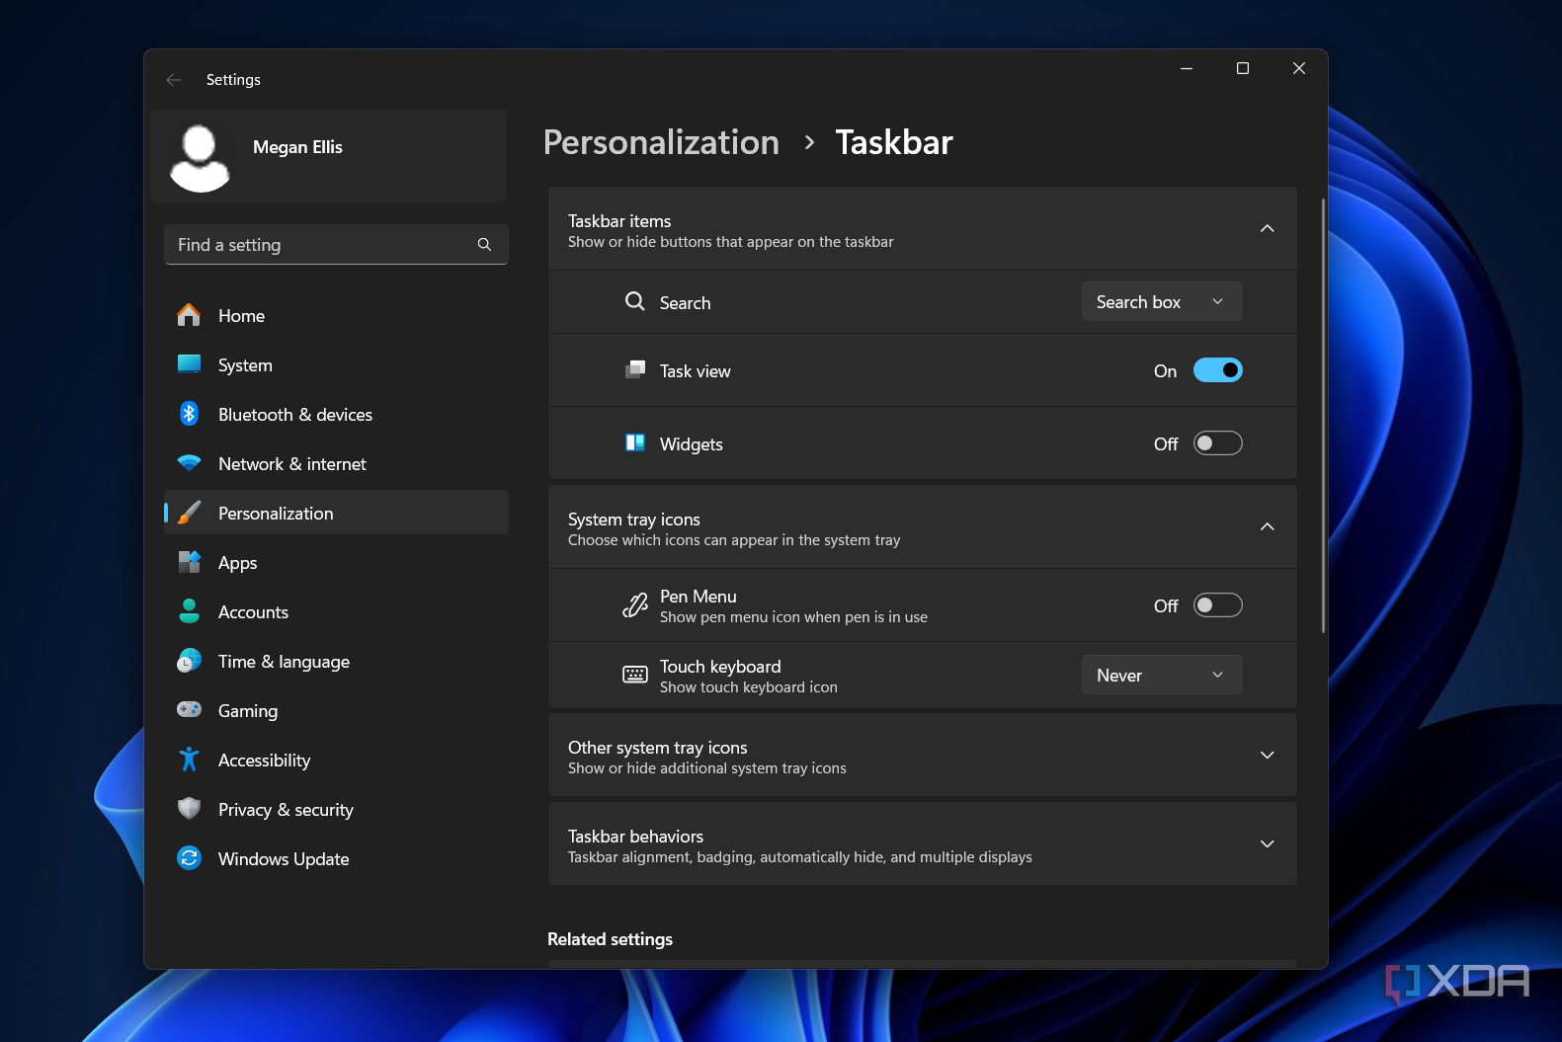Click the Gaming controller icon
This screenshot has width=1562, height=1042.
click(189, 709)
